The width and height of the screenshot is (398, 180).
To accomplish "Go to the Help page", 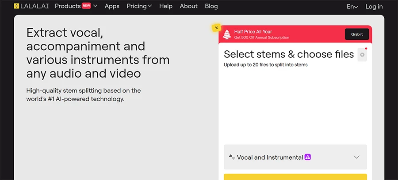I will pyautogui.click(x=166, y=6).
